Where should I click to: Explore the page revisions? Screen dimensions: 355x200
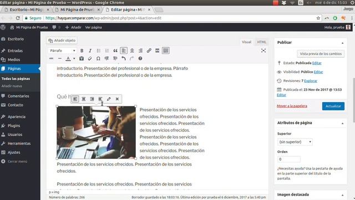(x=311, y=81)
